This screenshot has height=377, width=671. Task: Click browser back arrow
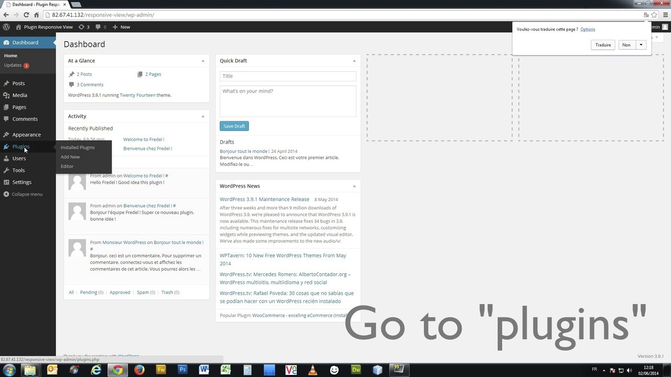click(6, 15)
